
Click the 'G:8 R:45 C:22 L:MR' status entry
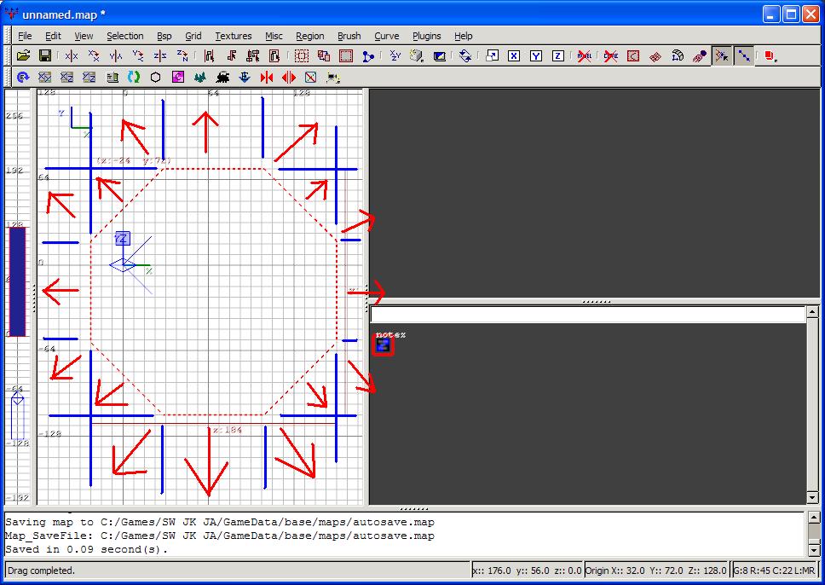[774, 571]
